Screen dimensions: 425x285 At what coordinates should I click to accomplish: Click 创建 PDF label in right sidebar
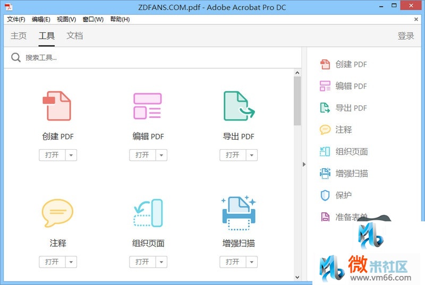click(x=351, y=64)
